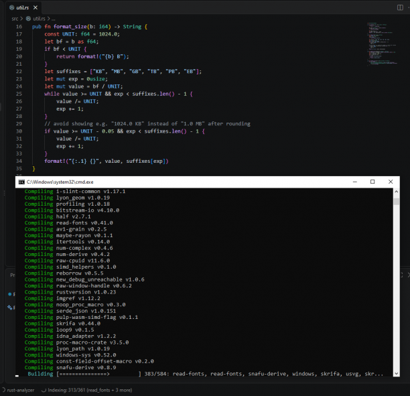
Task: Click the Rust file icon on util.rs tab
Action: (x=12, y=7)
